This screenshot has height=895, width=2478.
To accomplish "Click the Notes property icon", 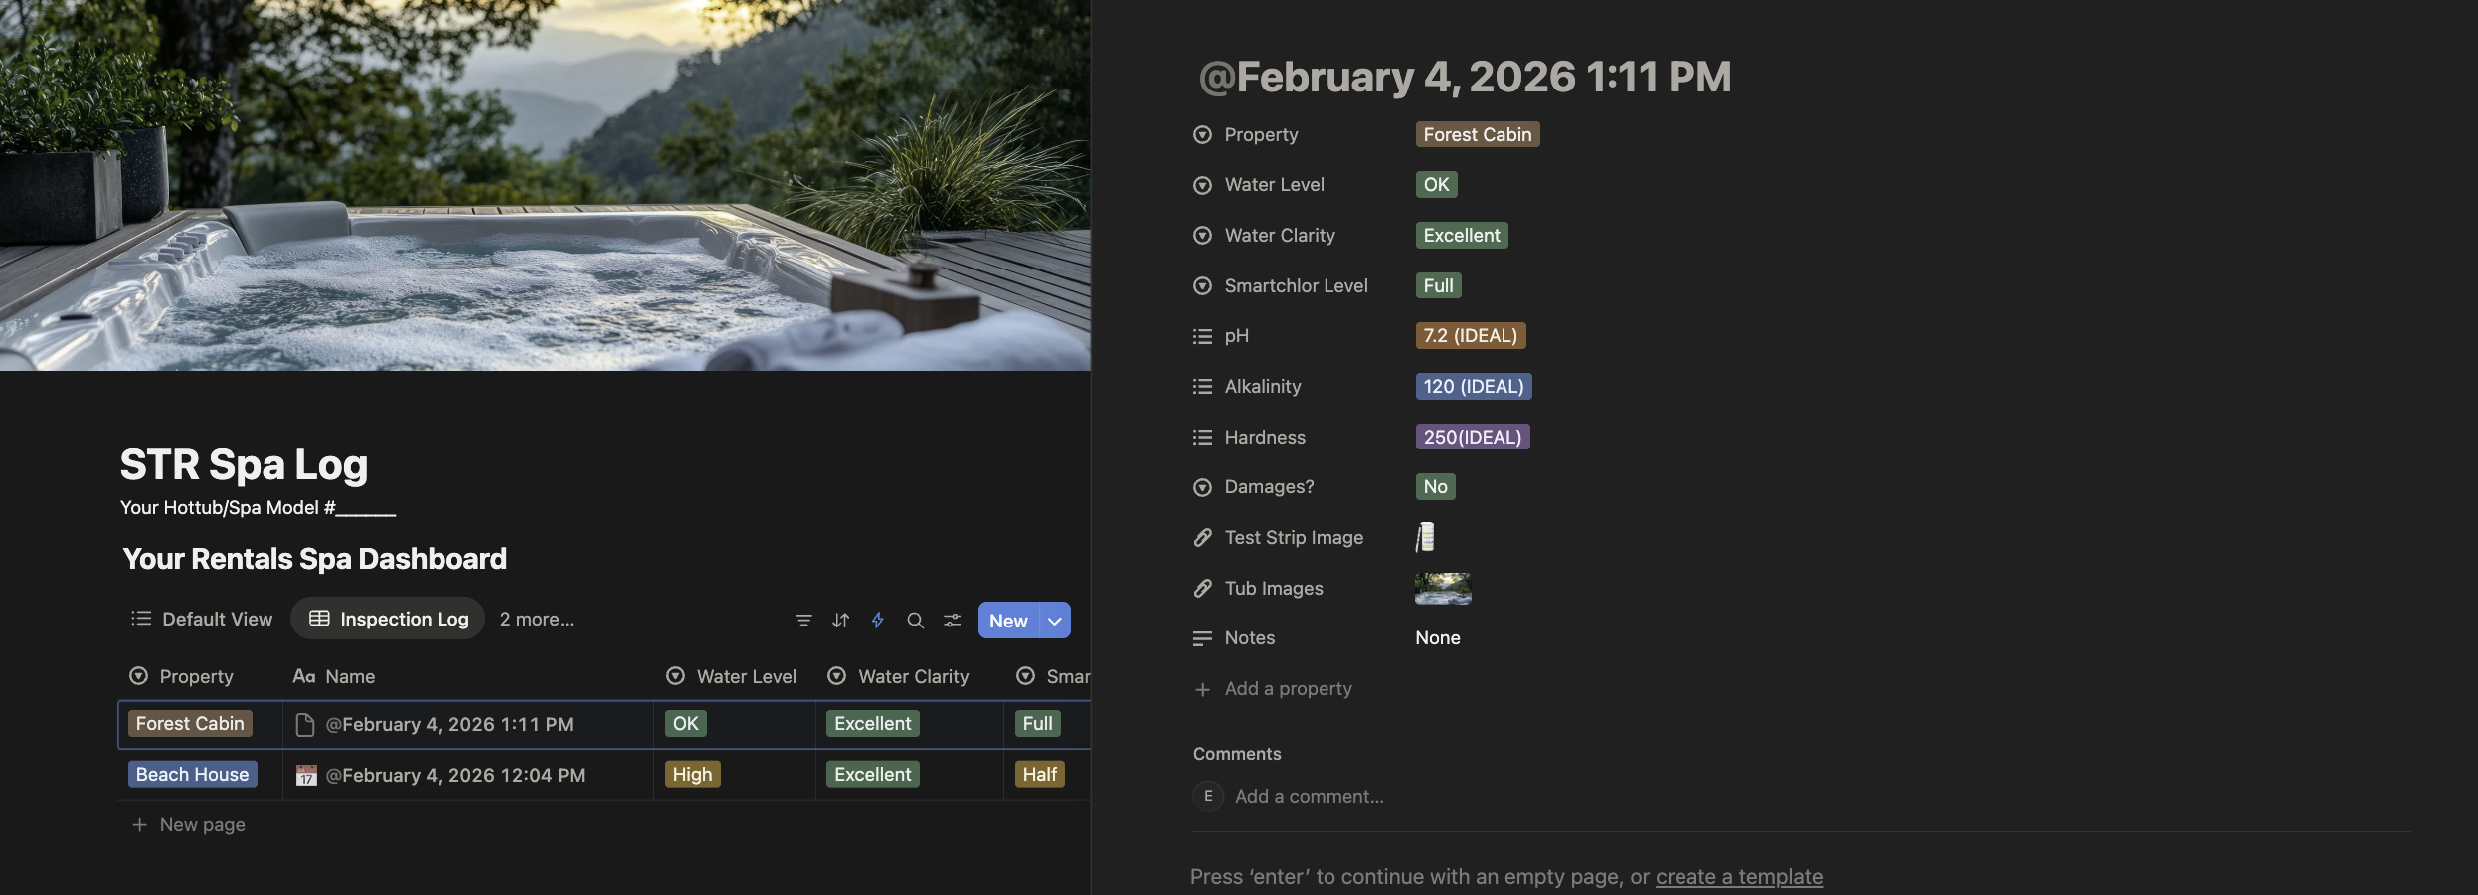I will click(1203, 637).
